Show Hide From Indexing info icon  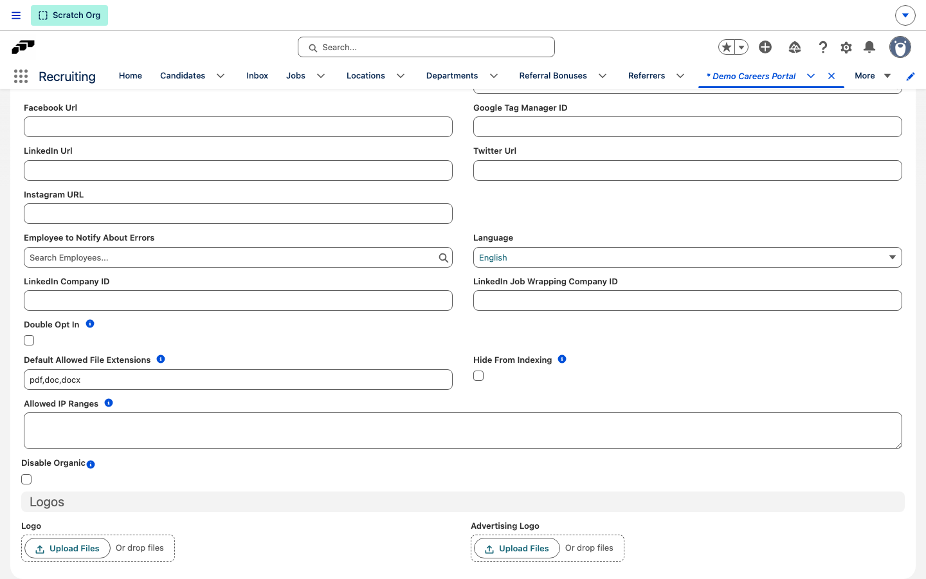[x=562, y=359]
